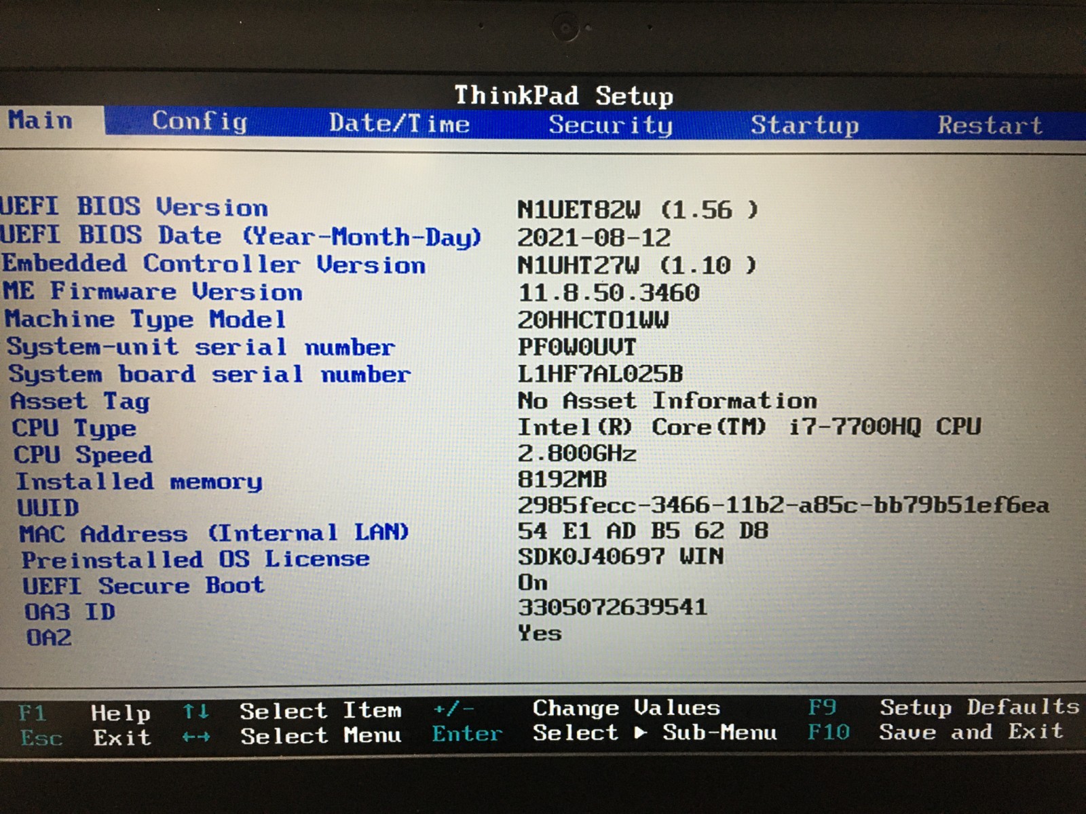Click the ME firmware value 11.8.50.3460
Image resolution: width=1086 pixels, height=814 pixels.
[x=609, y=293]
